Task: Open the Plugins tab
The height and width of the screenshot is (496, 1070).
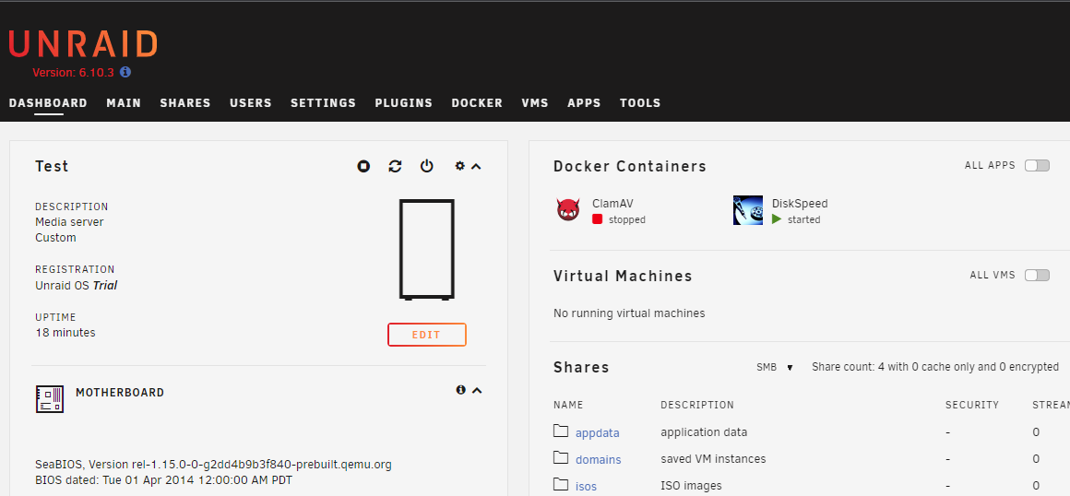Action: pyautogui.click(x=403, y=103)
